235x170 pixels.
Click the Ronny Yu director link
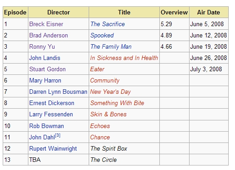click(x=42, y=47)
